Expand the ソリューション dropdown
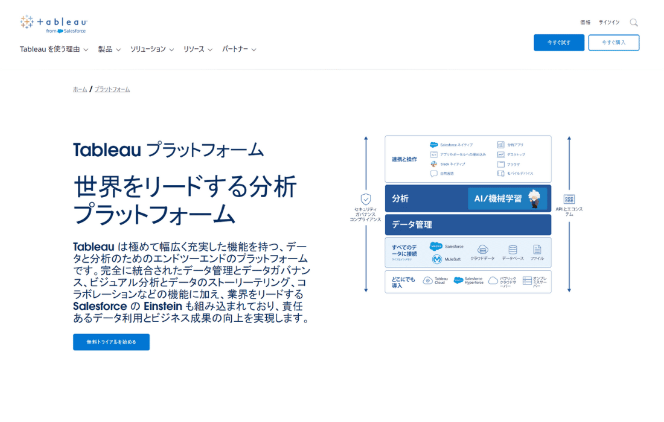This screenshot has height=422, width=664. [x=152, y=49]
